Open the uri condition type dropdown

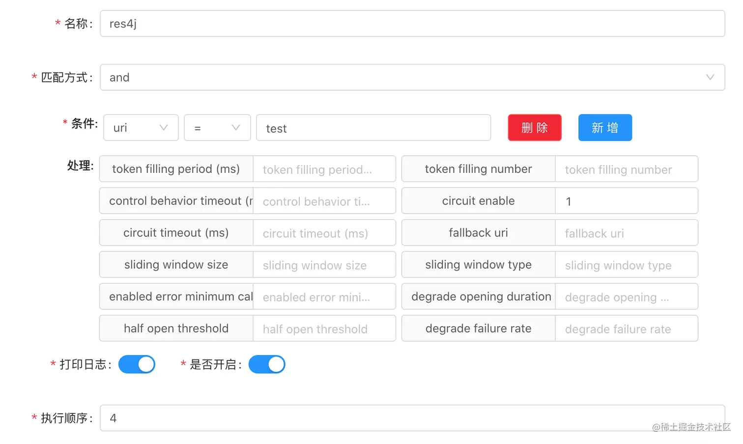pos(141,128)
